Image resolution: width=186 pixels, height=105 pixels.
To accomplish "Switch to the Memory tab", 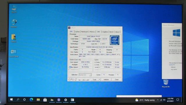I will click(92, 32).
